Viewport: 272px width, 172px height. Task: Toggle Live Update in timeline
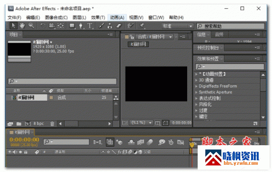[110, 142]
